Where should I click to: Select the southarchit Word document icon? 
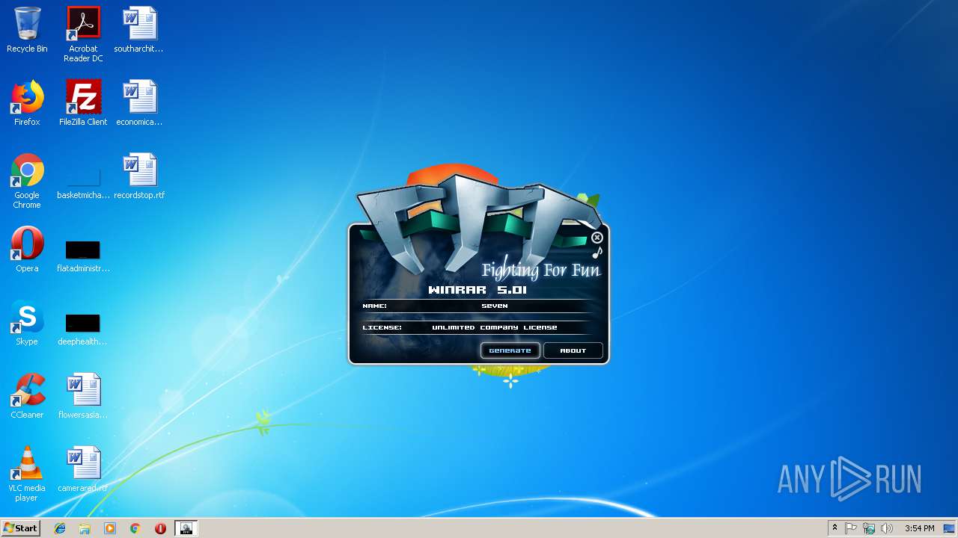click(x=139, y=30)
